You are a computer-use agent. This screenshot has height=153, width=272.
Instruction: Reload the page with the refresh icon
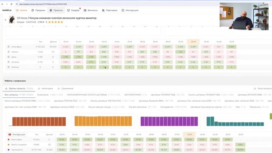point(11,4)
